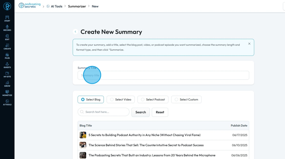This screenshot has height=159, width=285.
Task: Open the Create sidebar icon
Action: pyautogui.click(x=7, y=46)
